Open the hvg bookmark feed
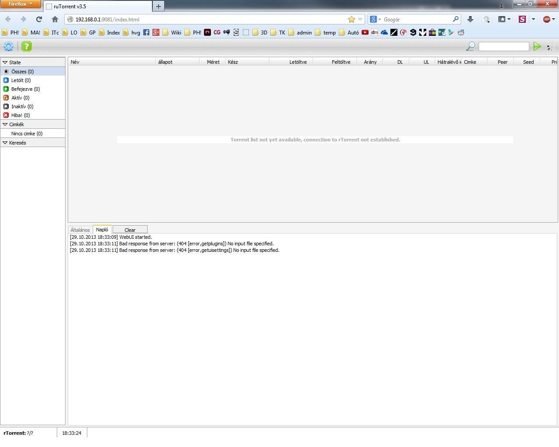Viewport: 559px width, 447px height. 131,32
